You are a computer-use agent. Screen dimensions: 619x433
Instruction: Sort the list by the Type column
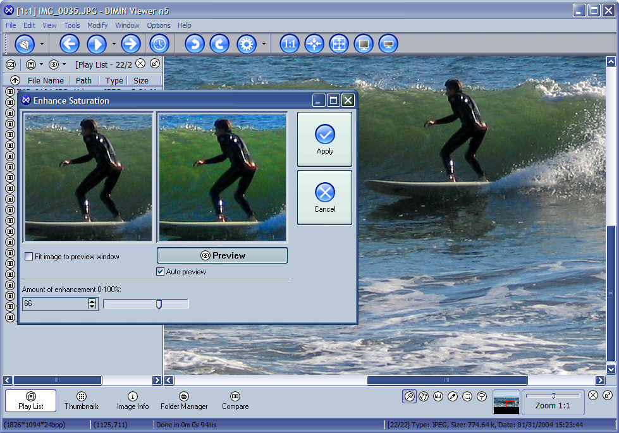(114, 80)
